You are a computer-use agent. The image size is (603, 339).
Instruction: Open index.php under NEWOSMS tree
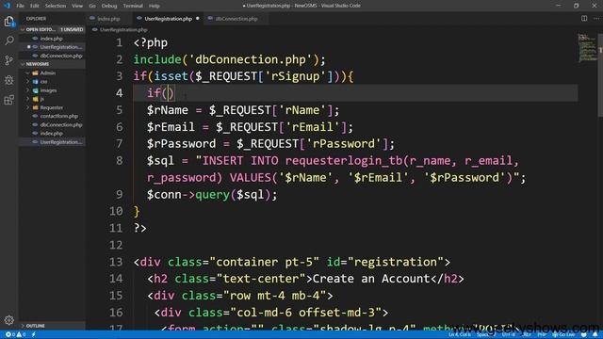tap(52, 134)
